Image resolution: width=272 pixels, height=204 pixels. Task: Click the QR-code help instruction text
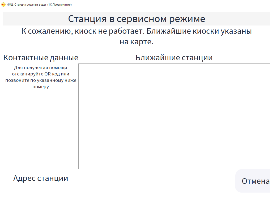(41, 77)
